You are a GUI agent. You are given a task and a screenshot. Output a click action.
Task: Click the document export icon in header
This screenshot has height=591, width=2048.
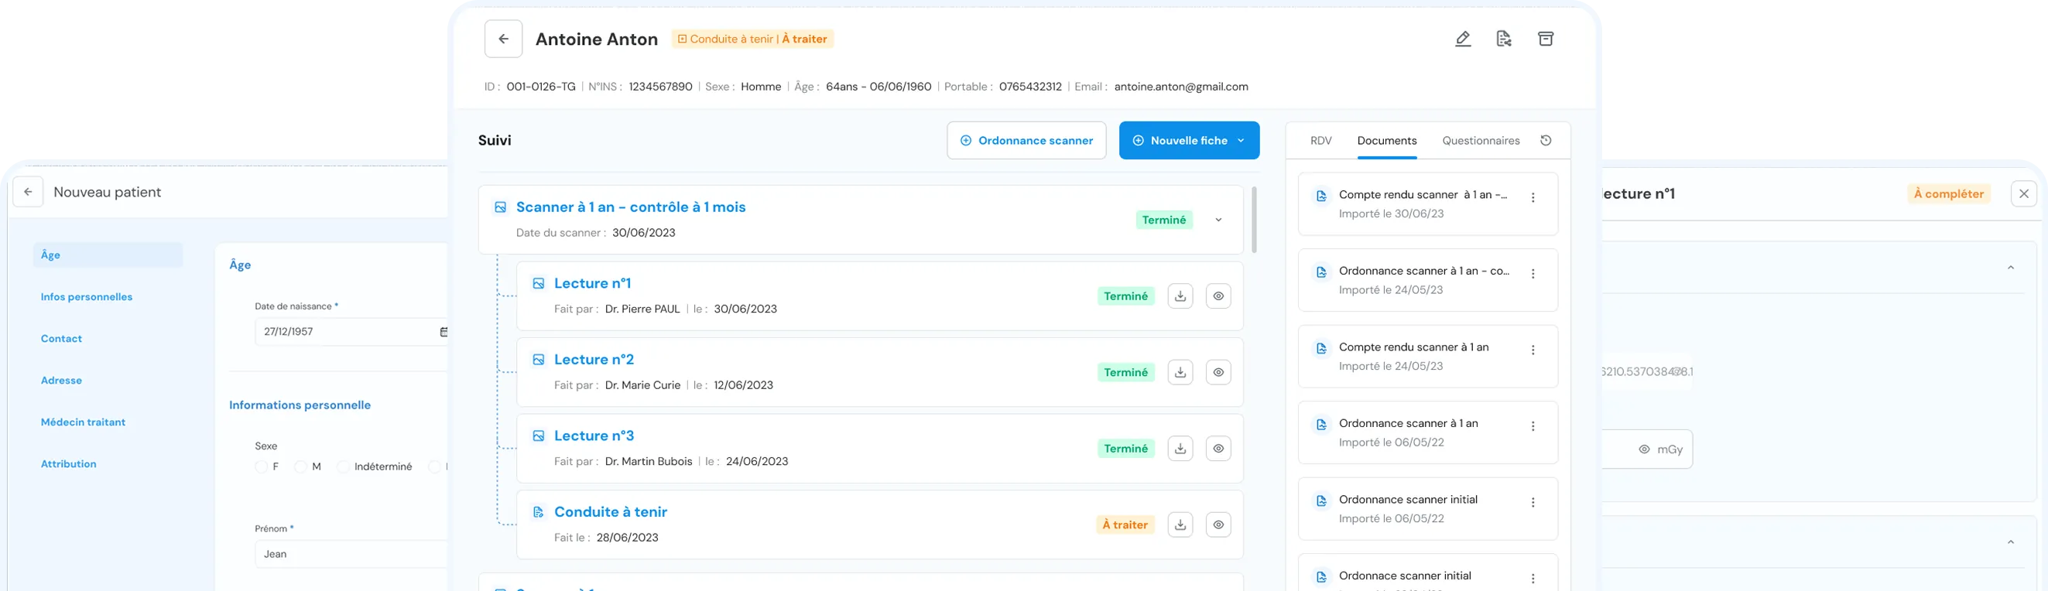point(1503,39)
